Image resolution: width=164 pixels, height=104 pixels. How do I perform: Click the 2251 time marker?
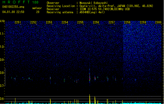click(18, 22)
